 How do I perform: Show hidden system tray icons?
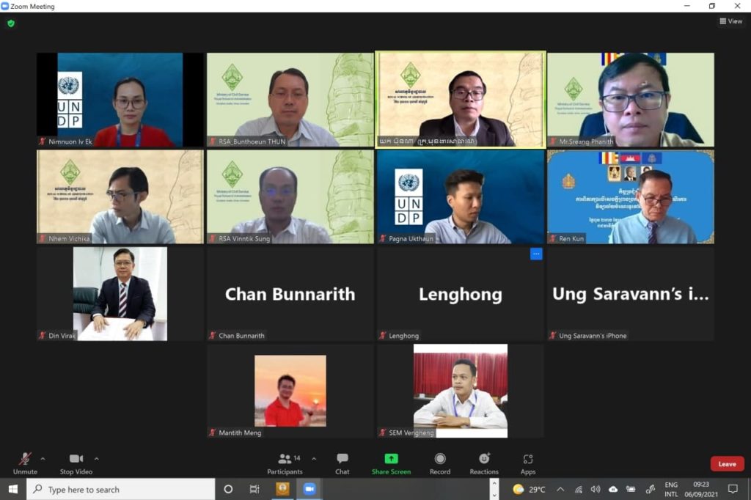[x=560, y=490]
